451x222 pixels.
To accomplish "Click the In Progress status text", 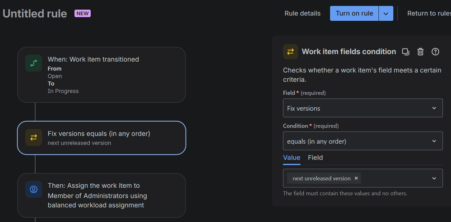I will click(x=63, y=91).
